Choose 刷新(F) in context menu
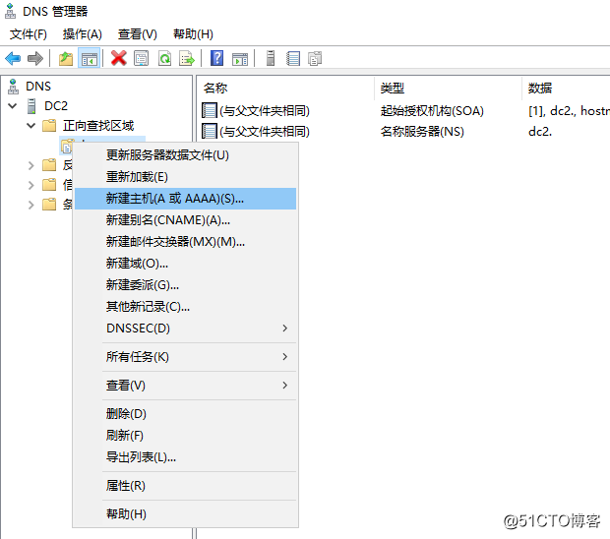Viewport: 610px width, 539px height. point(186,435)
